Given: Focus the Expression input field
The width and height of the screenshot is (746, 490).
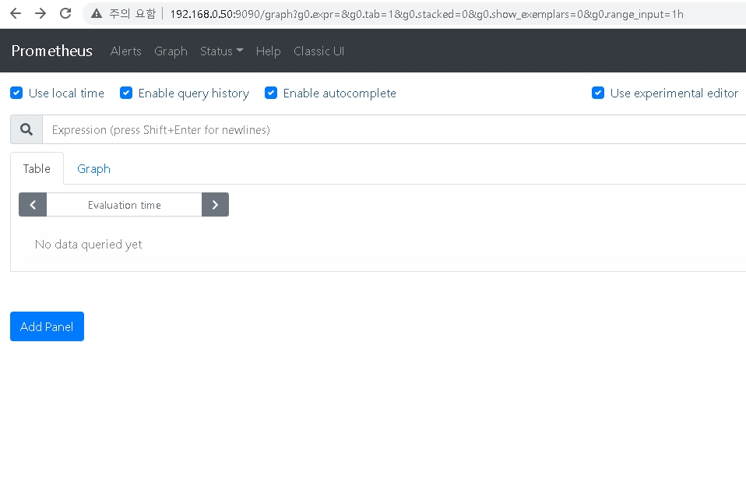Looking at the screenshot, I should click(394, 129).
